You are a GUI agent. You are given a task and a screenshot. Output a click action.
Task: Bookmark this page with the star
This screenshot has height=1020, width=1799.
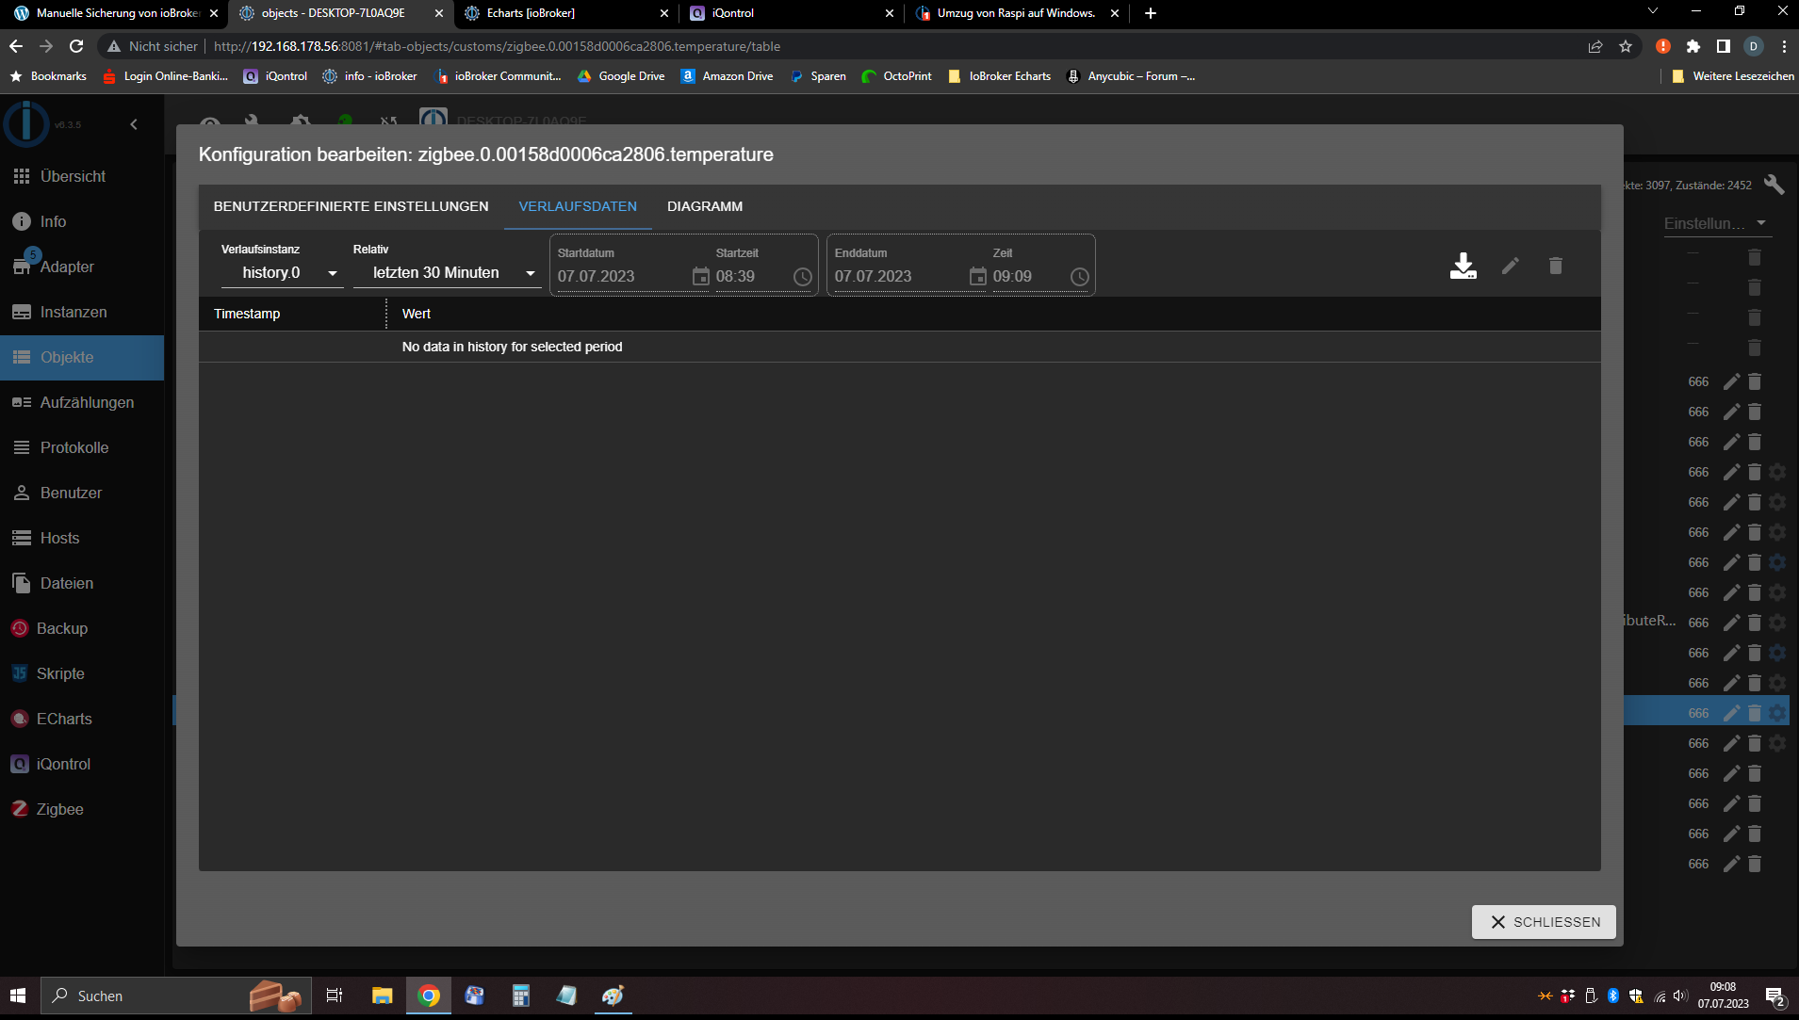coord(1626,46)
